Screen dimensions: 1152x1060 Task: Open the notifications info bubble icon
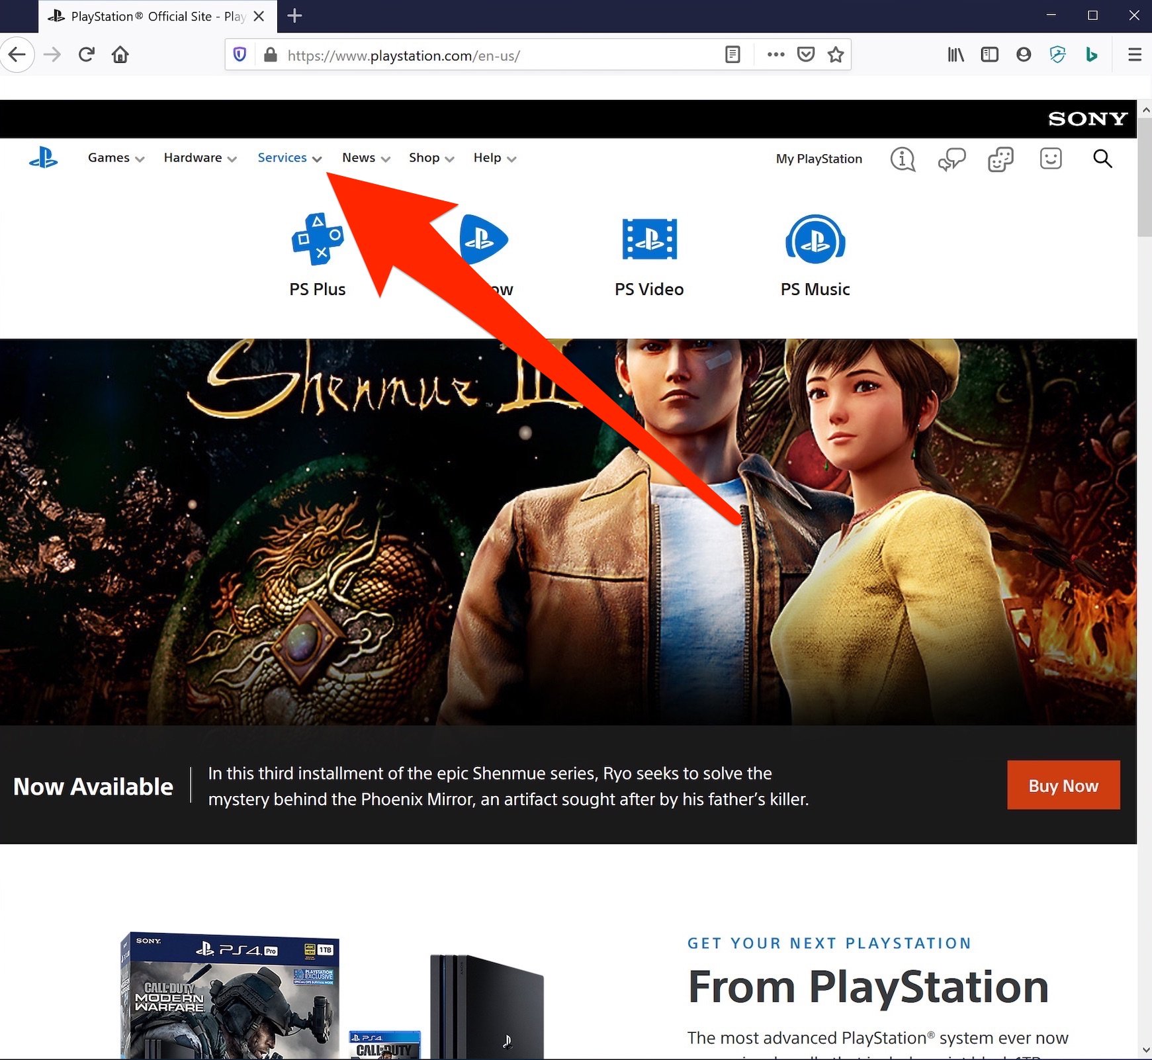click(903, 159)
